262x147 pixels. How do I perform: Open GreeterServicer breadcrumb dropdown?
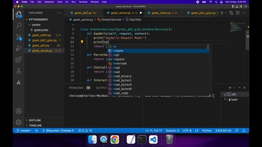pos(109,20)
